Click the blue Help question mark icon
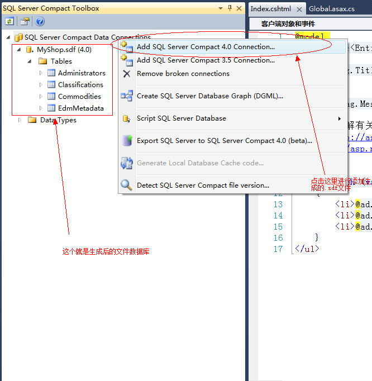 pyautogui.click(x=40, y=21)
